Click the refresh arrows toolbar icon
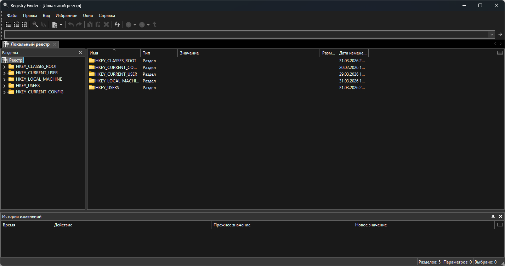Image resolution: width=505 pixels, height=266 pixels. [x=117, y=24]
